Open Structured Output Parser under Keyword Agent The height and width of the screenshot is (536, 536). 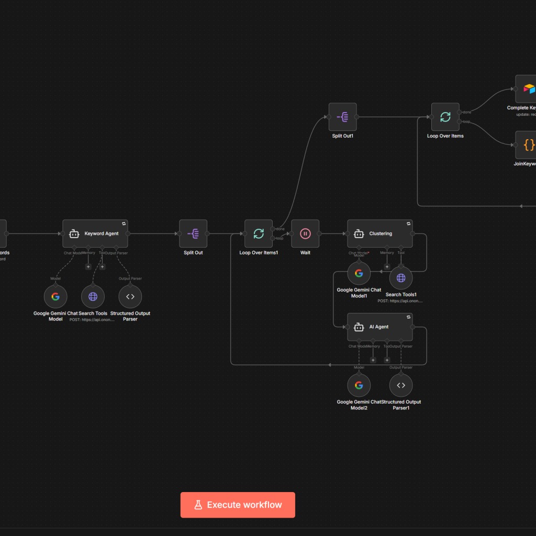(x=130, y=297)
